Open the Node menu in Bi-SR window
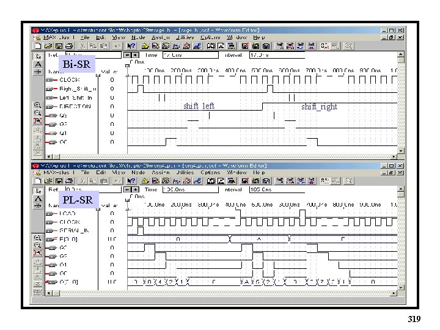 (x=138, y=37)
